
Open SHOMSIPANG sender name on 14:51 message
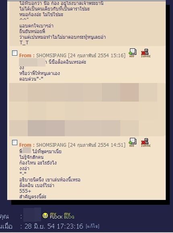point(51,145)
